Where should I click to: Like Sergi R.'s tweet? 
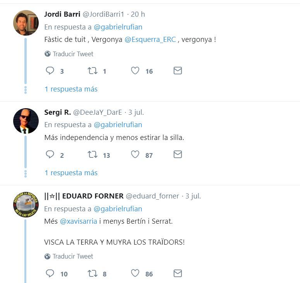click(x=135, y=155)
